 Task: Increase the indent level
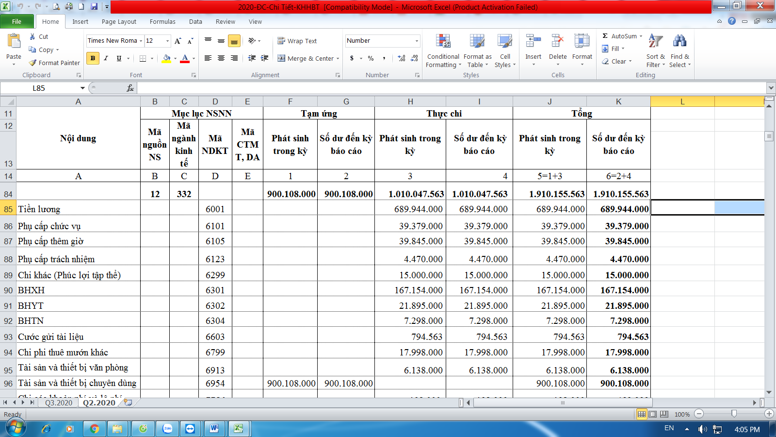pos(264,58)
